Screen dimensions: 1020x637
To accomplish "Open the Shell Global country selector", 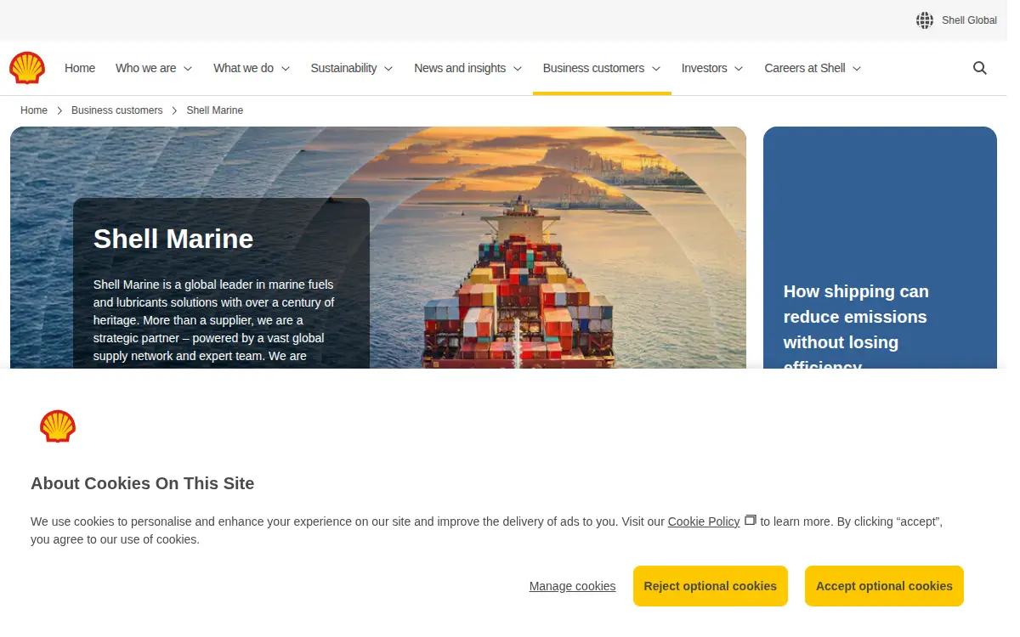I will (956, 20).
